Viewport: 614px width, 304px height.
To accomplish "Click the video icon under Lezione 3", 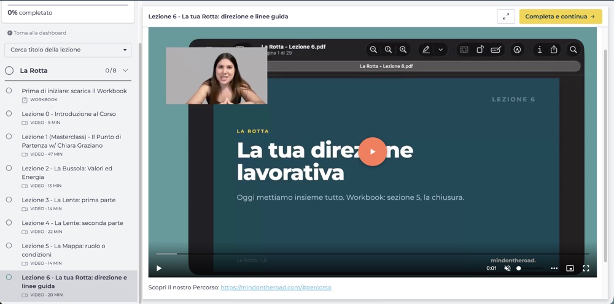I will pyautogui.click(x=25, y=209).
